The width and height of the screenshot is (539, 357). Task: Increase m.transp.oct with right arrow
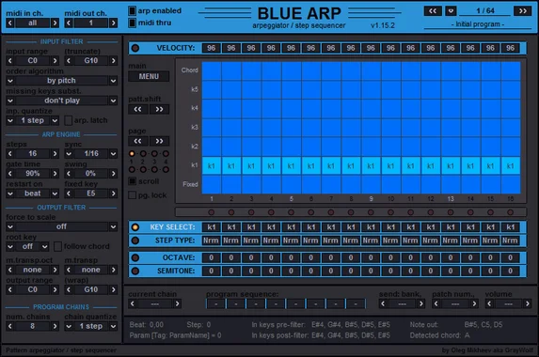pos(55,270)
